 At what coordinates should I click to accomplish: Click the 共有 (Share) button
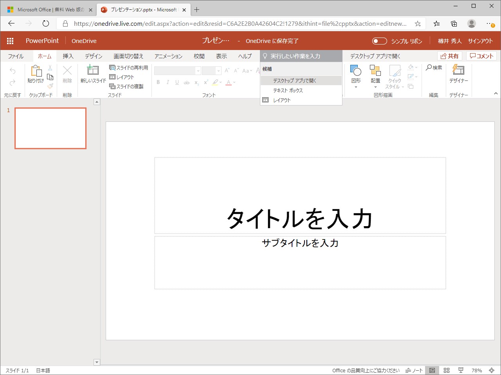pyautogui.click(x=449, y=55)
